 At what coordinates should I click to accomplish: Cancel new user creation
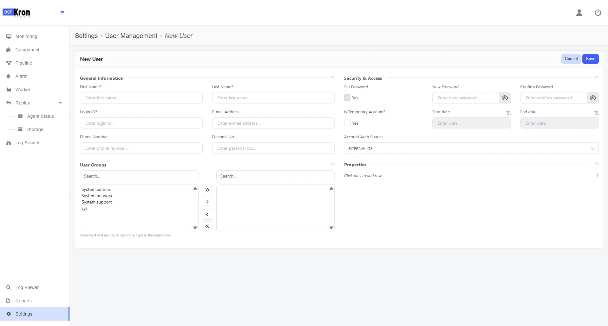571,59
